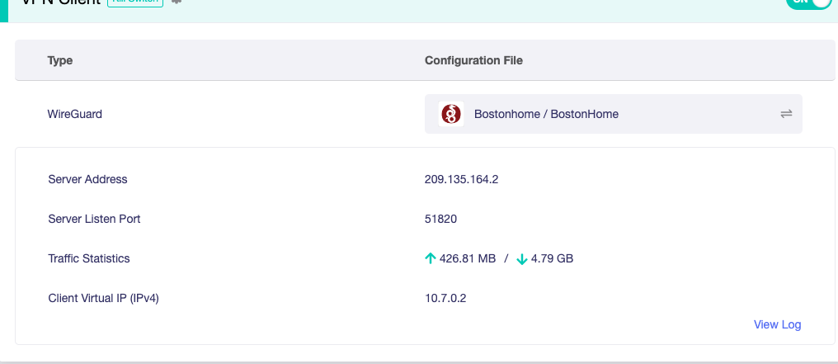Viewport: 838px width, 364px height.
Task: Click the green upload arrow icon
Action: (x=430, y=258)
